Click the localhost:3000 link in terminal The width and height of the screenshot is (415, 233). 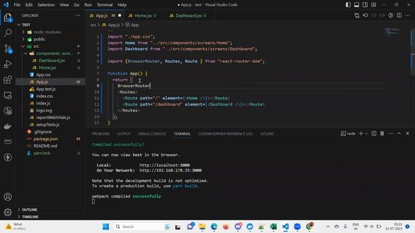point(165,165)
